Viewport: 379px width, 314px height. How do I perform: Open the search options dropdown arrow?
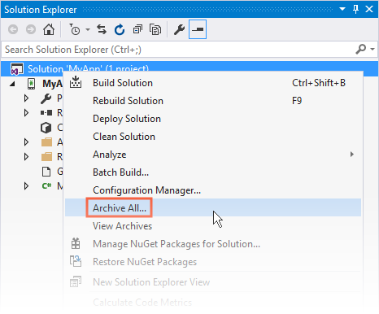[372, 49]
